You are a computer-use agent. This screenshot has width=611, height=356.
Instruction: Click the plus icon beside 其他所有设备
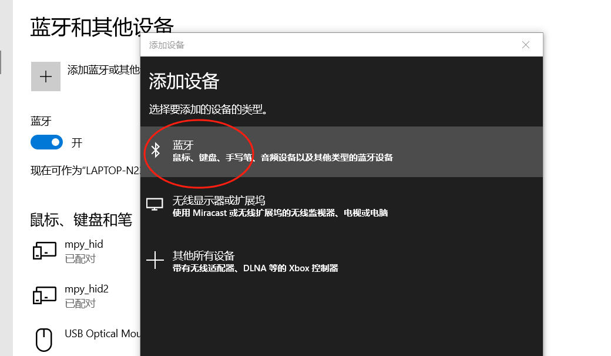155,261
